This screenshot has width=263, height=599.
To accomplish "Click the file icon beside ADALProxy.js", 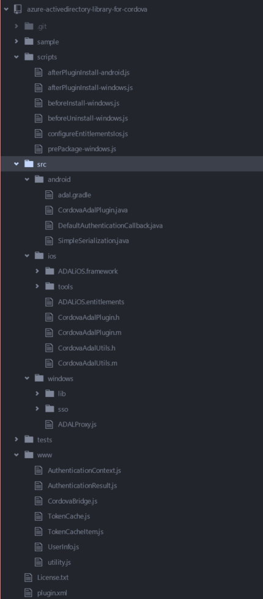I will 50,425.
